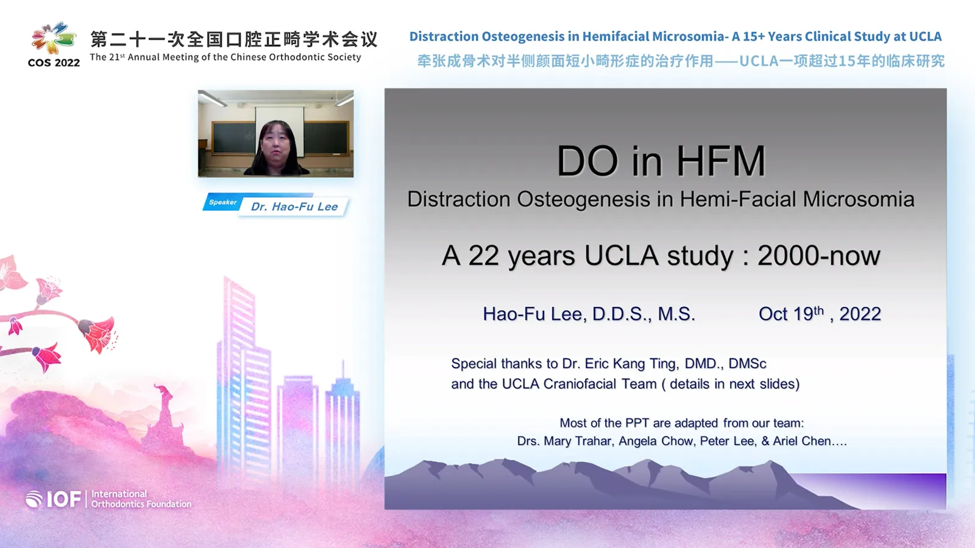
Task: Open the speaker webcam video thumbnail
Action: click(x=275, y=134)
